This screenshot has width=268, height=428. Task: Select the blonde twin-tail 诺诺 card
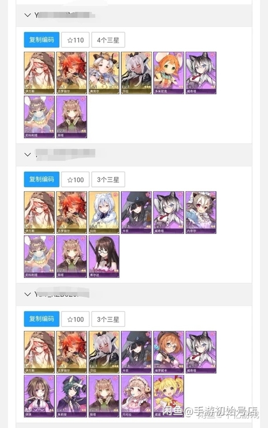169,396
